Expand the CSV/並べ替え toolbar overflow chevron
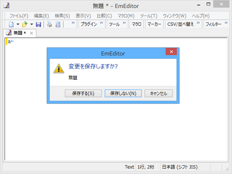This screenshot has width=232, height=174. pos(198,22)
